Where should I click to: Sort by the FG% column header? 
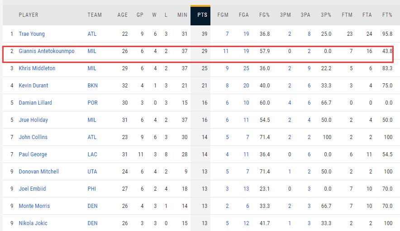point(265,15)
